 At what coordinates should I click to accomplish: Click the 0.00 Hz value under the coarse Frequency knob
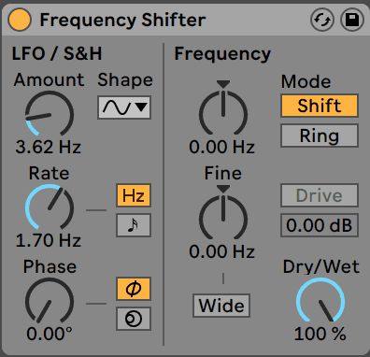point(221,147)
